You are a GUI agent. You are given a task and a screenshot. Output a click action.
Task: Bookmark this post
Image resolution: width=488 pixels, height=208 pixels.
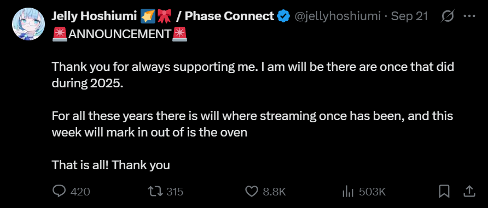tap(444, 191)
